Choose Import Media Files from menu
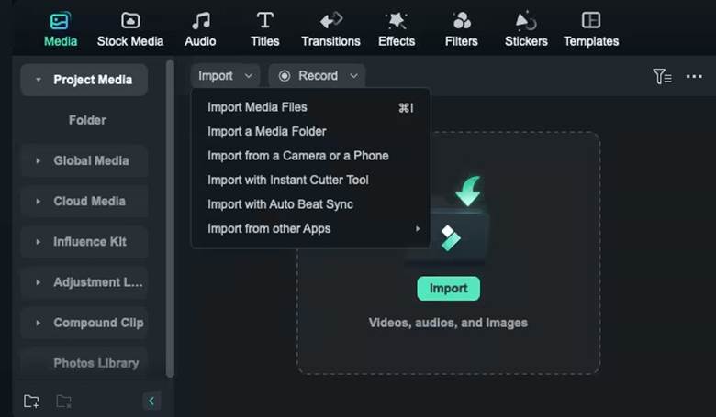The height and width of the screenshot is (417, 716). (x=310, y=107)
